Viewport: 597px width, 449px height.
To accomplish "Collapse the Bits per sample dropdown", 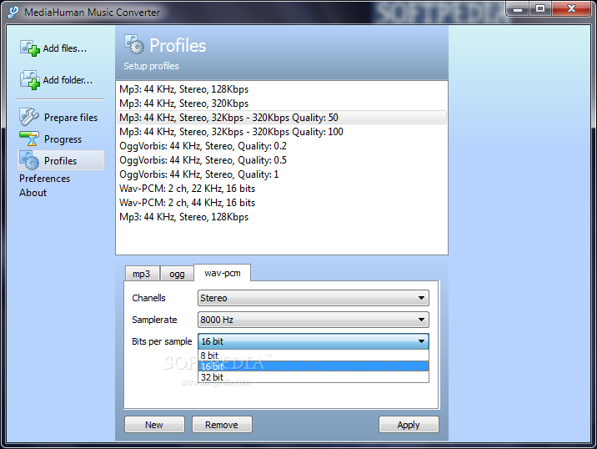I will pos(314,341).
